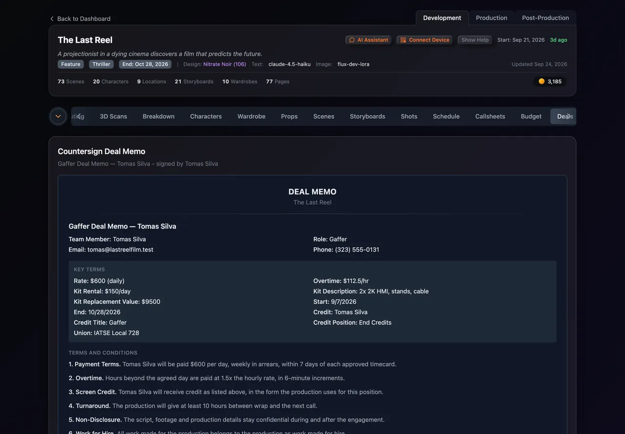Viewport: 625px width, 434px height.
Task: Collapse navigation with round chevron button
Action: click(58, 116)
